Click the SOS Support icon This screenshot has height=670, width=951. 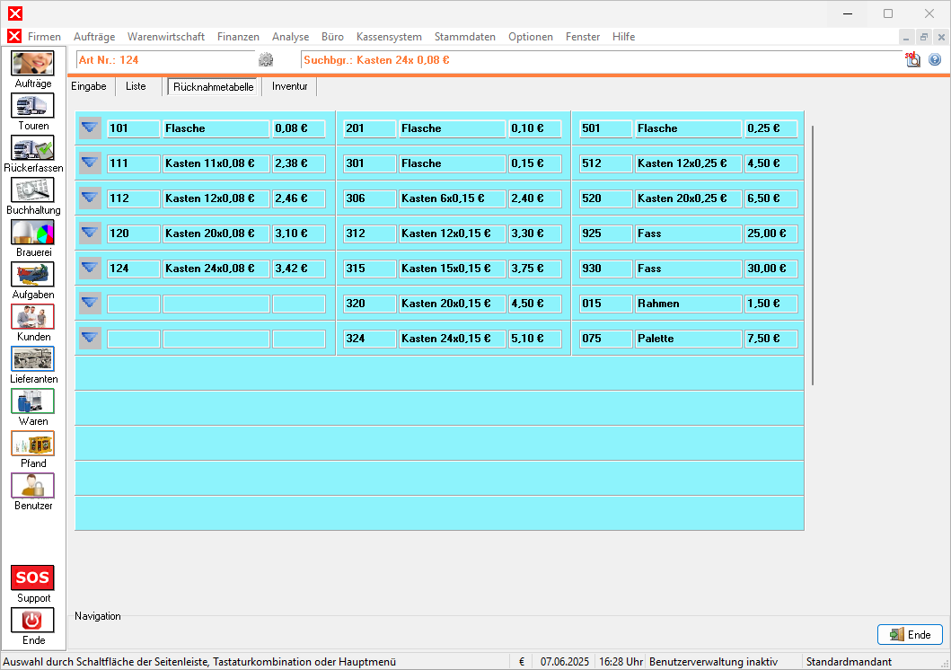[x=32, y=577]
